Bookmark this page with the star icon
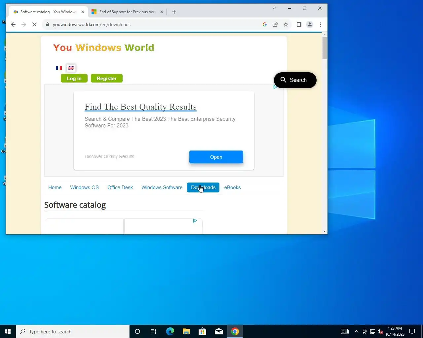The image size is (423, 338). pos(286,24)
